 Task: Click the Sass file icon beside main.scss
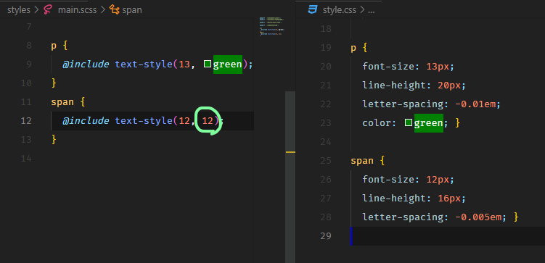[48, 9]
